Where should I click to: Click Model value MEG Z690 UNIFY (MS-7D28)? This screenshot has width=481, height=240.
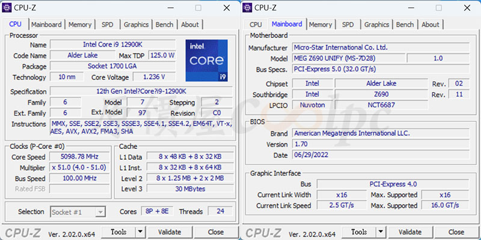(349, 58)
